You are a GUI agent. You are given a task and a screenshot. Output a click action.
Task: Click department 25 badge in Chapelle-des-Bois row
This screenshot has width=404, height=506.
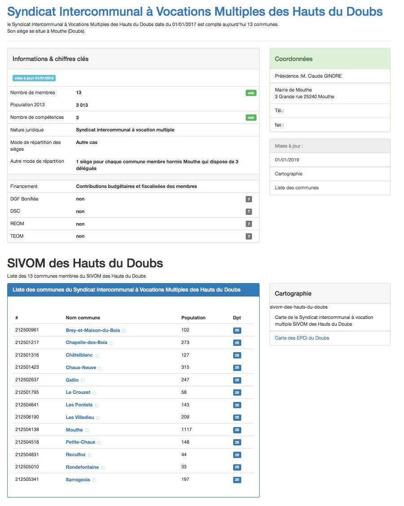pyautogui.click(x=237, y=343)
